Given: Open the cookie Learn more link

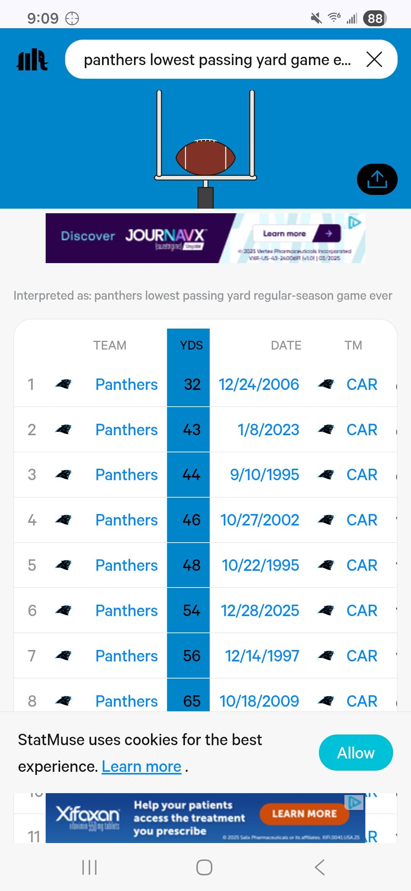Looking at the screenshot, I should coord(141,766).
